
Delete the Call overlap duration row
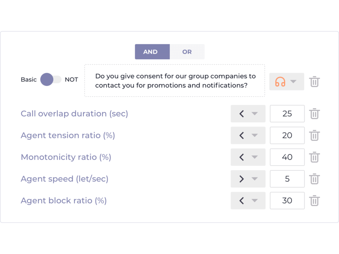pos(314,114)
